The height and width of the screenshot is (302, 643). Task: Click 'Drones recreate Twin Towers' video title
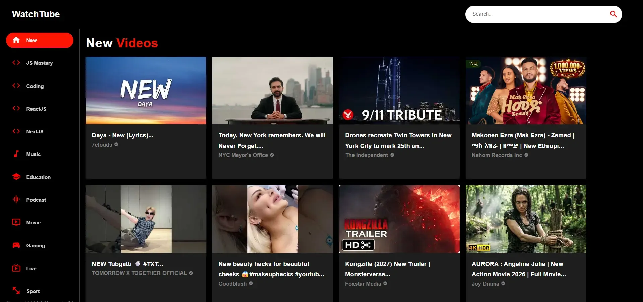(398, 141)
